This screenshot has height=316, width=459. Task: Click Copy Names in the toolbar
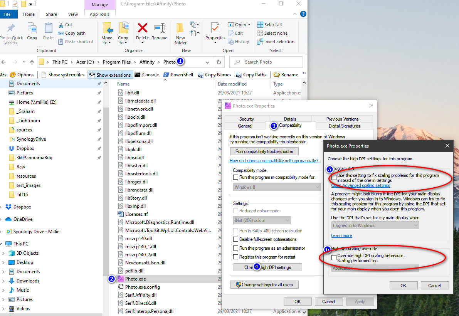click(215, 75)
